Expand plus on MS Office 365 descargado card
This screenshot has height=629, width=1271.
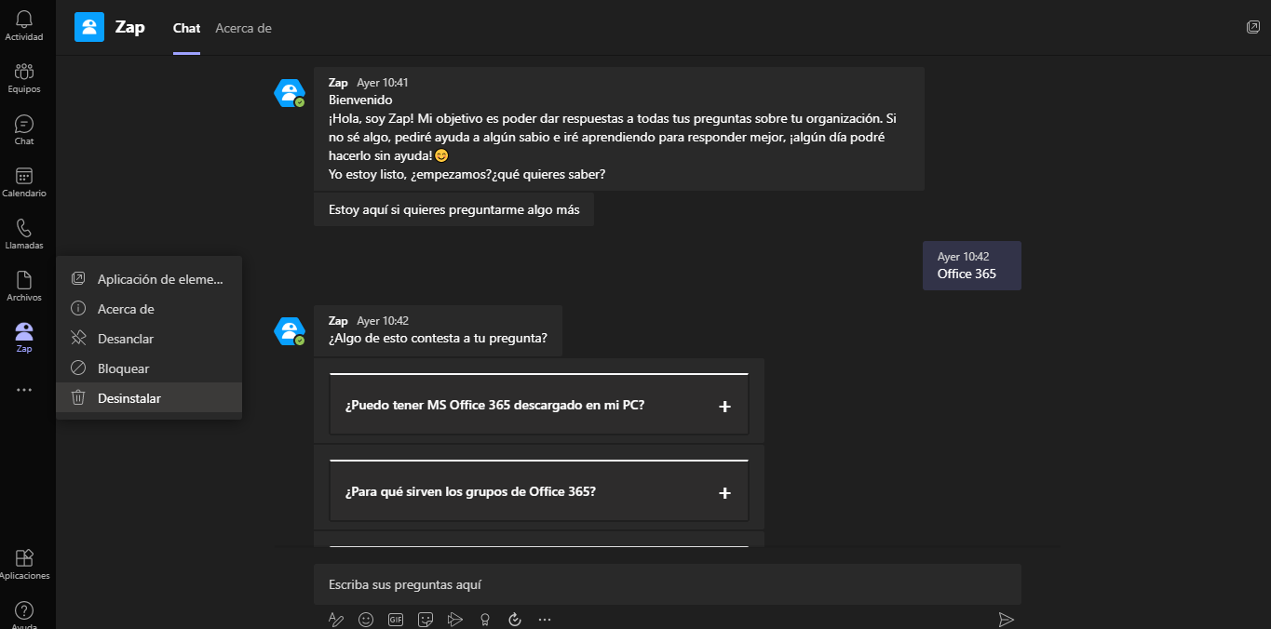click(x=724, y=407)
